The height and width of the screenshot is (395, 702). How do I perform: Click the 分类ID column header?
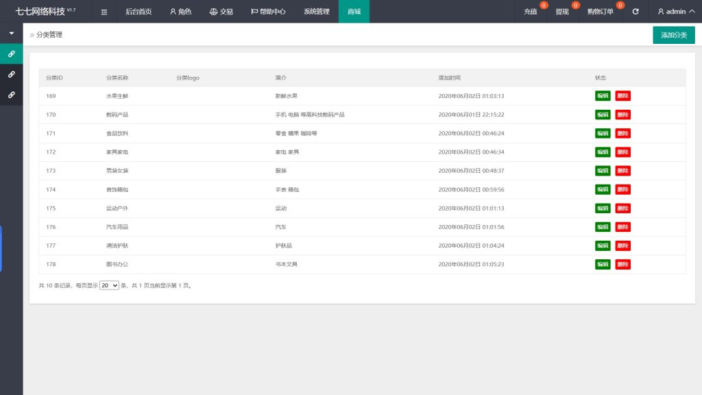click(54, 78)
